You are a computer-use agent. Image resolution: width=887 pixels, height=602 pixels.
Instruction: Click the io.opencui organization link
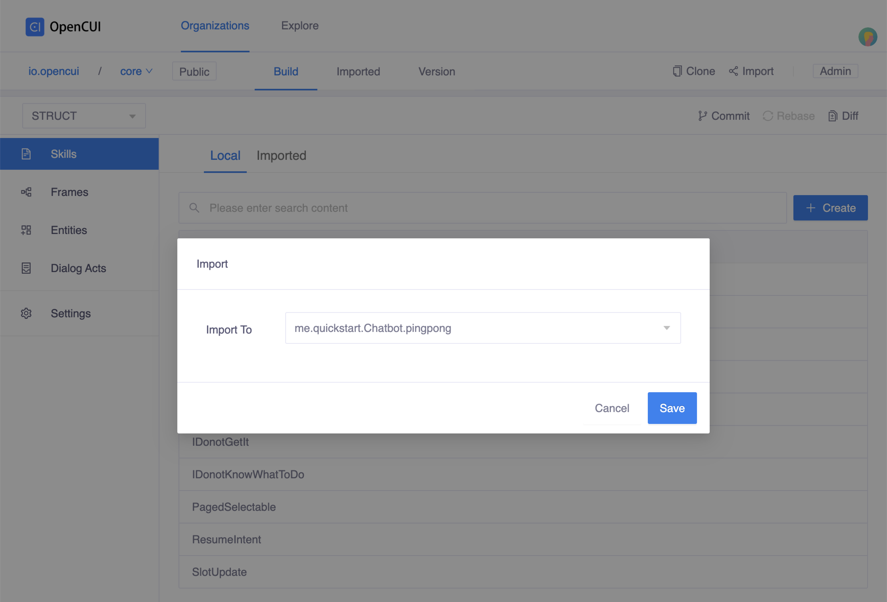54,71
